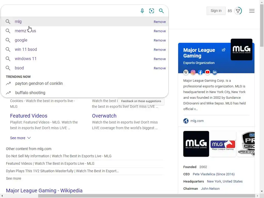Open the Overwatch link

[104, 116]
